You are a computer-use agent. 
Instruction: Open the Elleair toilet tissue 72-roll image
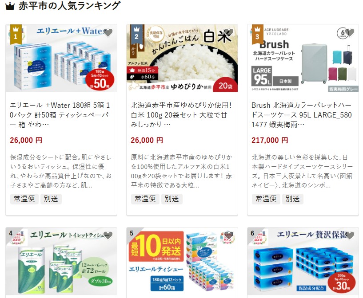[x=61, y=261]
